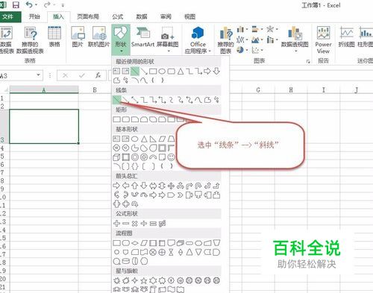This screenshot has width=373, height=293.
Task: Click inside the Name Box field
Action: click(17, 75)
